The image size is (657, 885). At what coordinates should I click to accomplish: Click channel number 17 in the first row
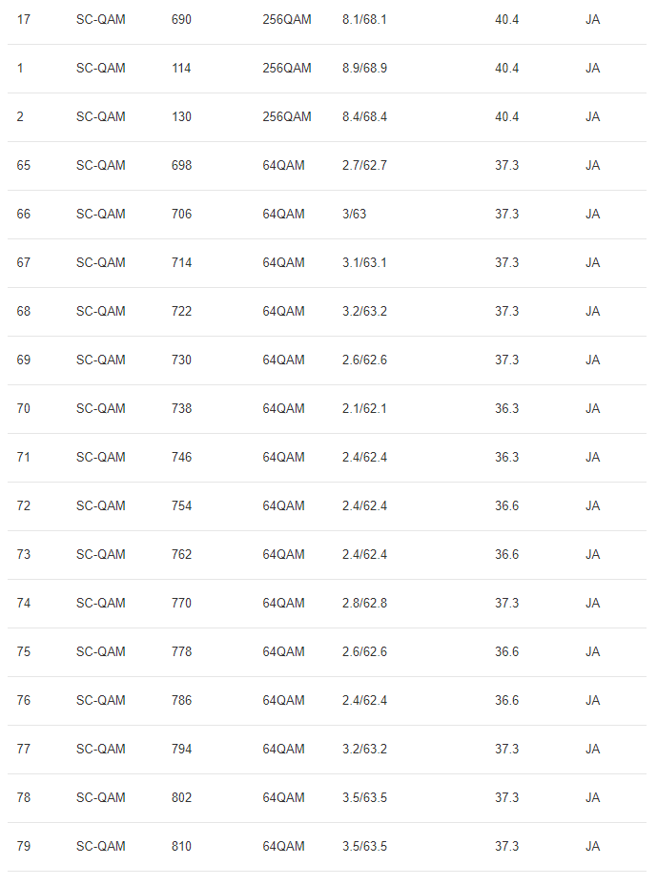pyautogui.click(x=24, y=19)
